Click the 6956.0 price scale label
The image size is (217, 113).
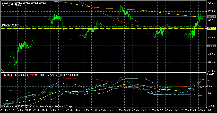click(x=211, y=63)
